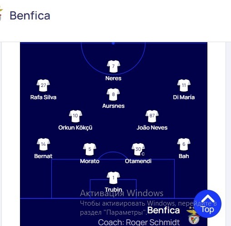Open Aursnes number 8 jersey icon

[113, 94]
